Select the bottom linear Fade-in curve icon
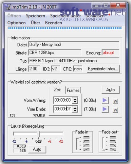This screenshot has width=131, height=164. pyautogui.click(x=86, y=150)
